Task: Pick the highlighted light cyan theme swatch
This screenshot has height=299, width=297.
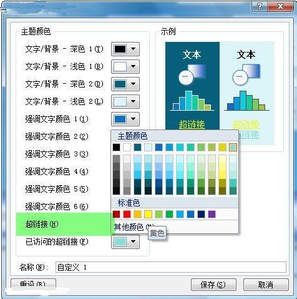Action: coord(233,147)
